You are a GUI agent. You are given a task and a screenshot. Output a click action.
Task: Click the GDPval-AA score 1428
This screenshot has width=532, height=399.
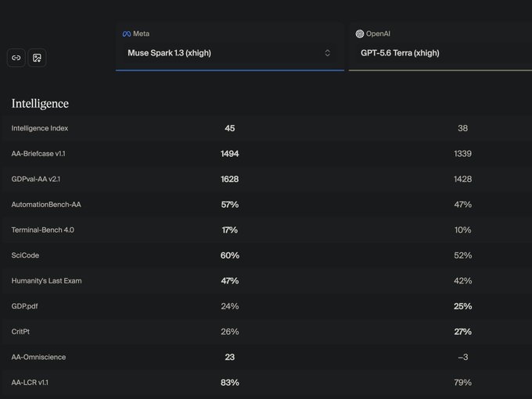coord(463,179)
